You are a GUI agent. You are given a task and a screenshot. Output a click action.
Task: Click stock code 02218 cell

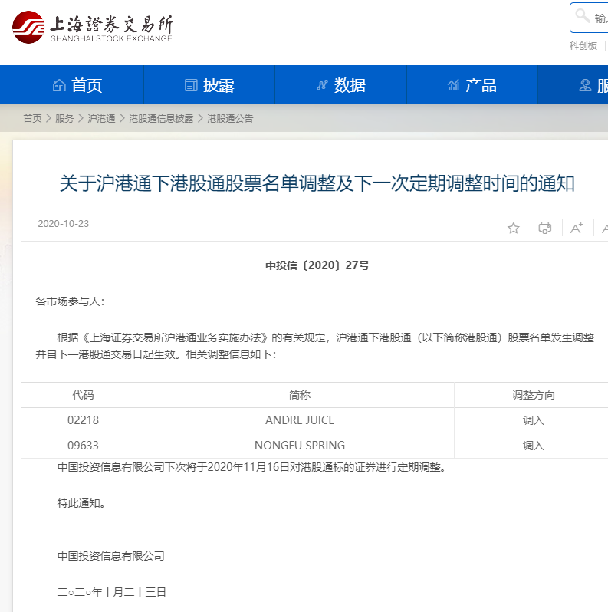pos(83,420)
